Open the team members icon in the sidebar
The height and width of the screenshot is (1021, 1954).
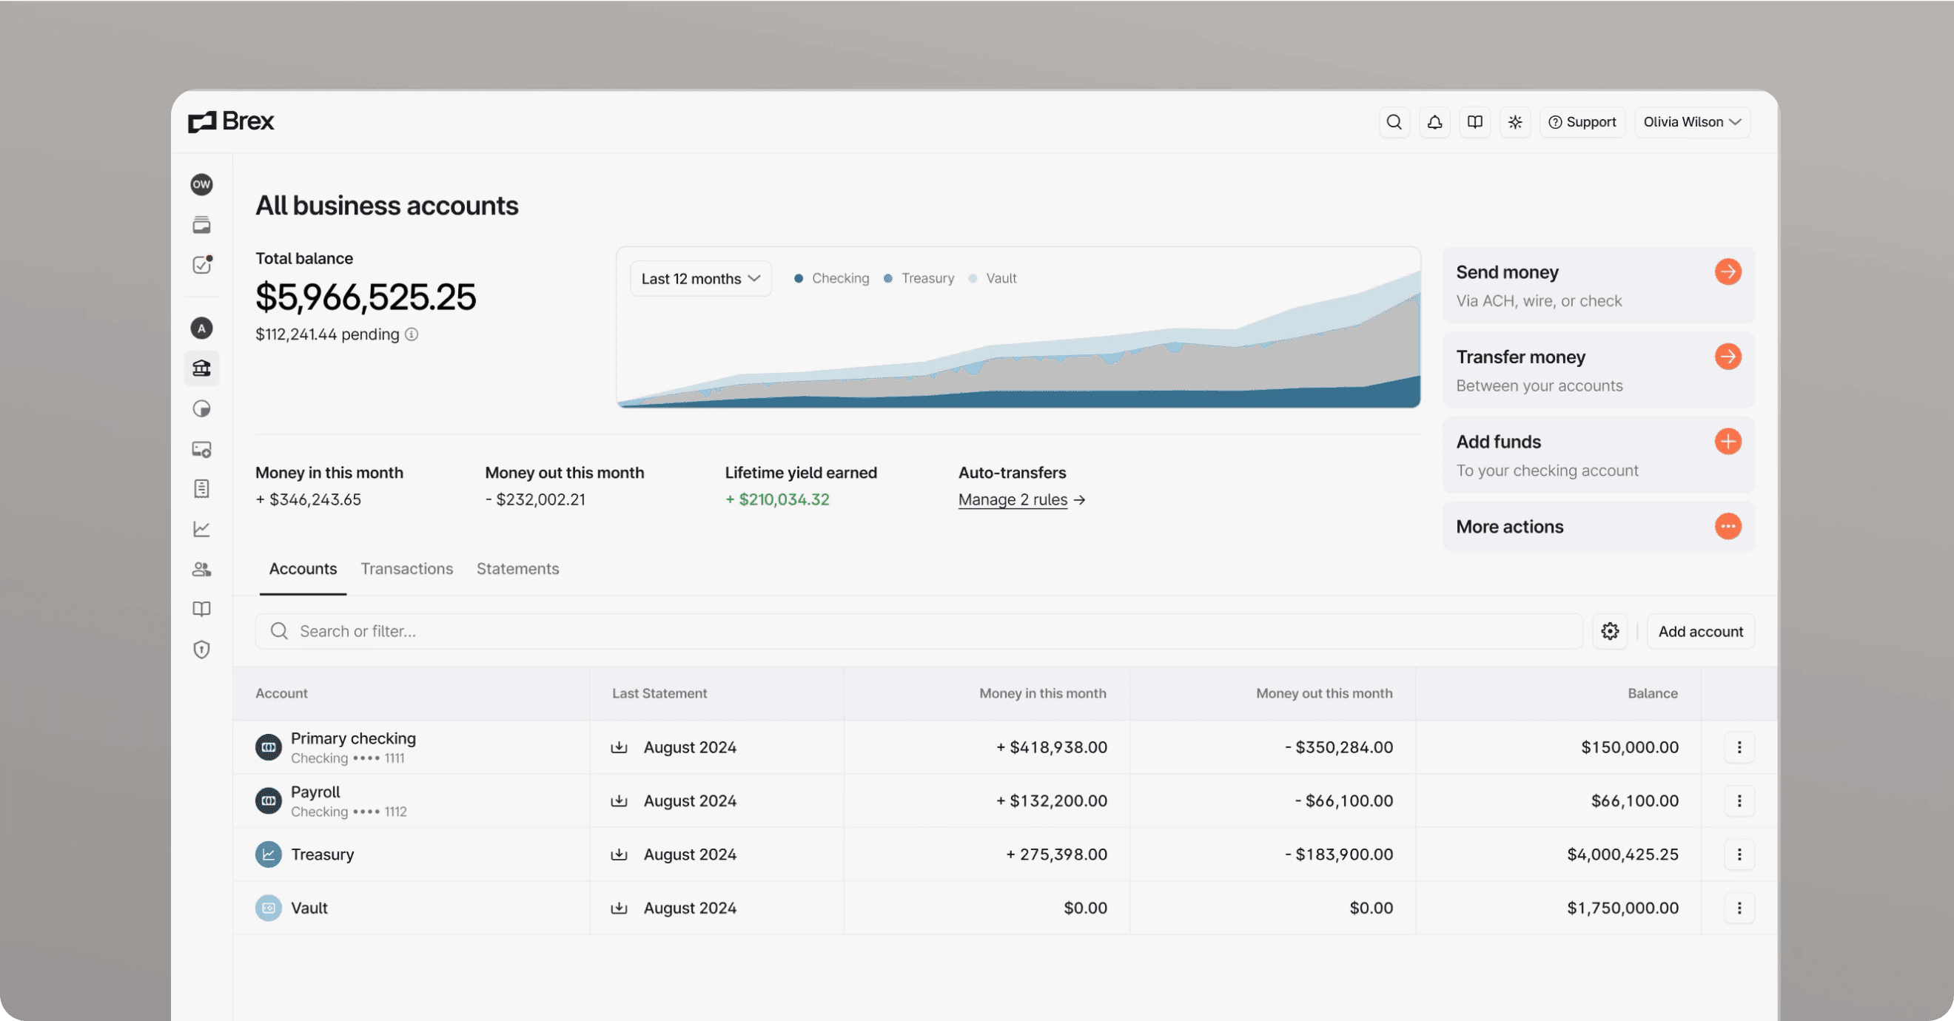(x=202, y=568)
